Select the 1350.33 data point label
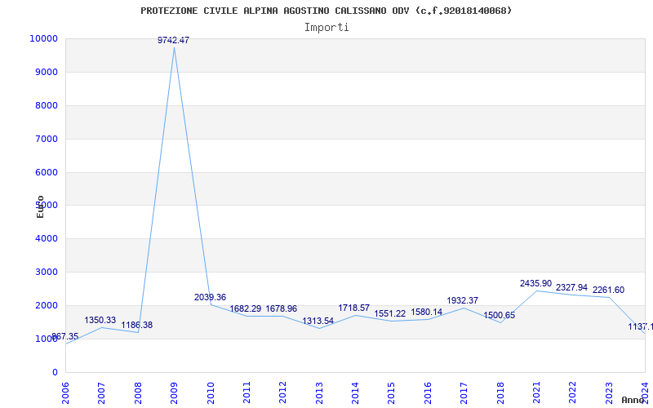 tap(100, 320)
